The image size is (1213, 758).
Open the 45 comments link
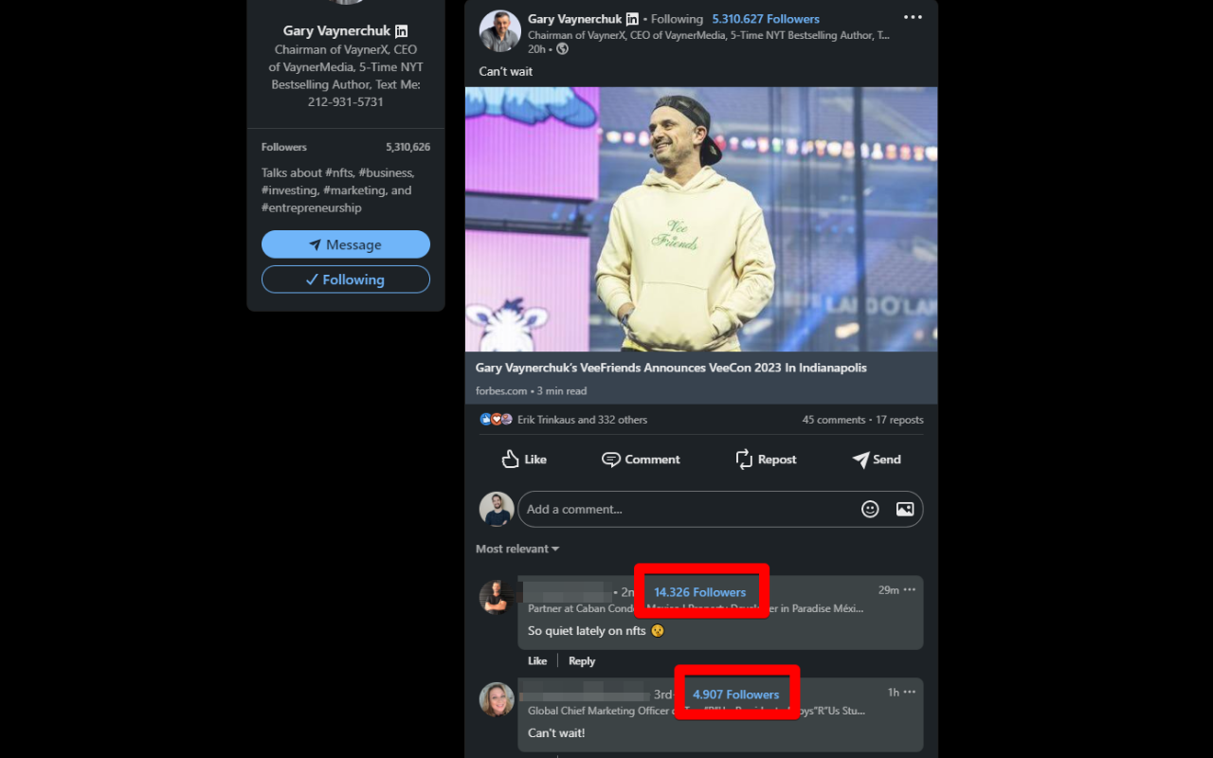834,420
